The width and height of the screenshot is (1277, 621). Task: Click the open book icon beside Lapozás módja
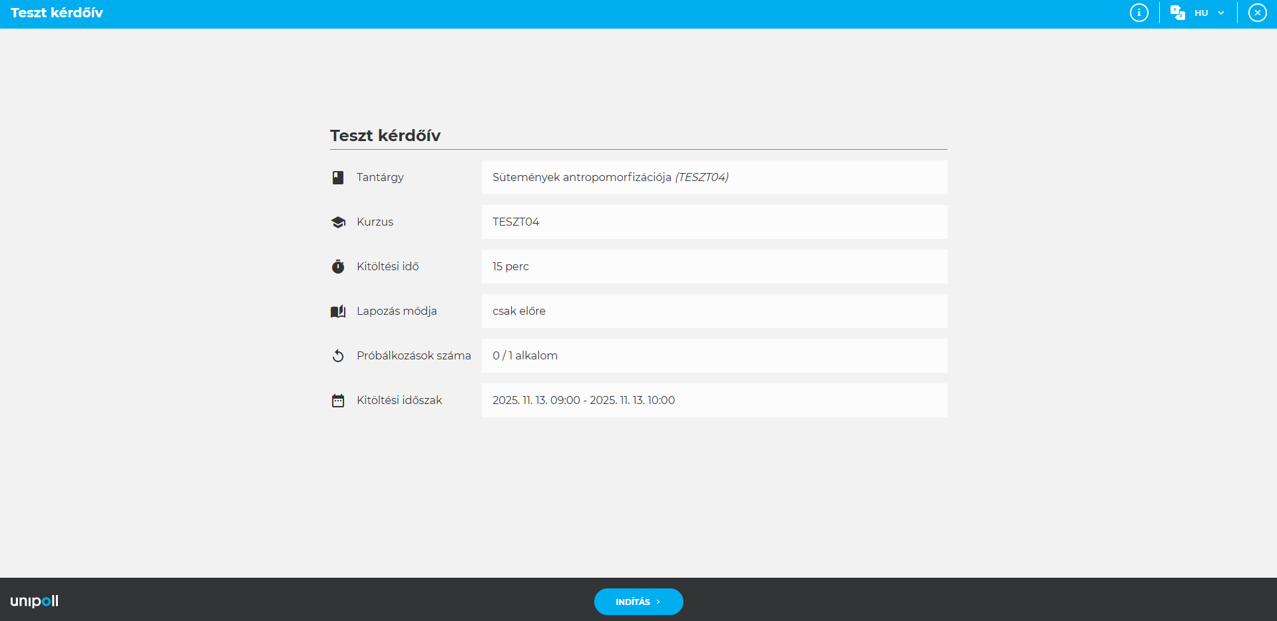pyautogui.click(x=338, y=311)
